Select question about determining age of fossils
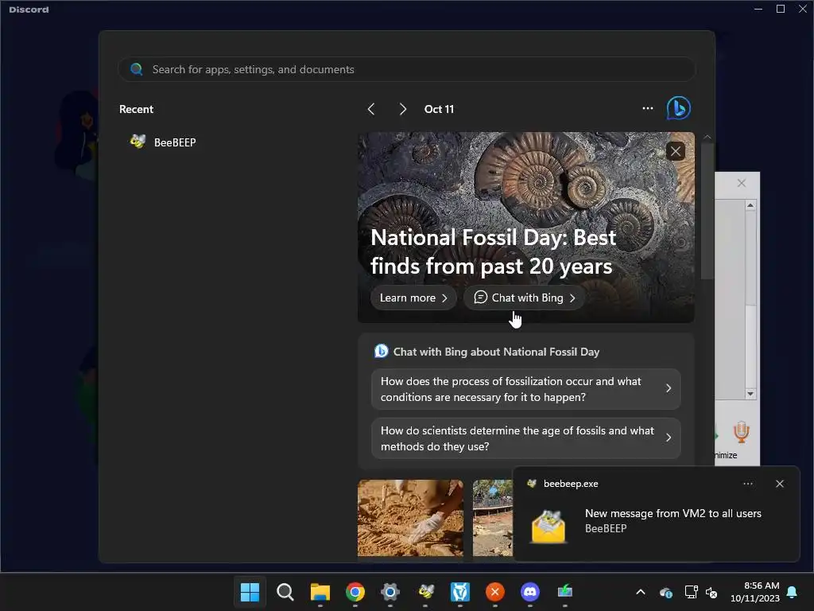This screenshot has height=611, width=814. click(526, 438)
